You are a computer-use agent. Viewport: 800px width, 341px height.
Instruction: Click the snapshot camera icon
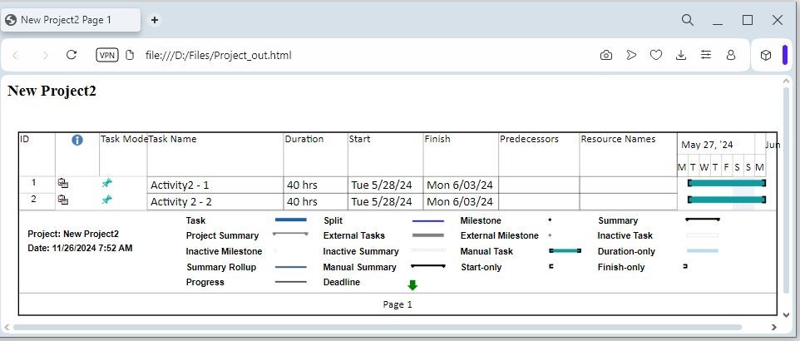[606, 55]
